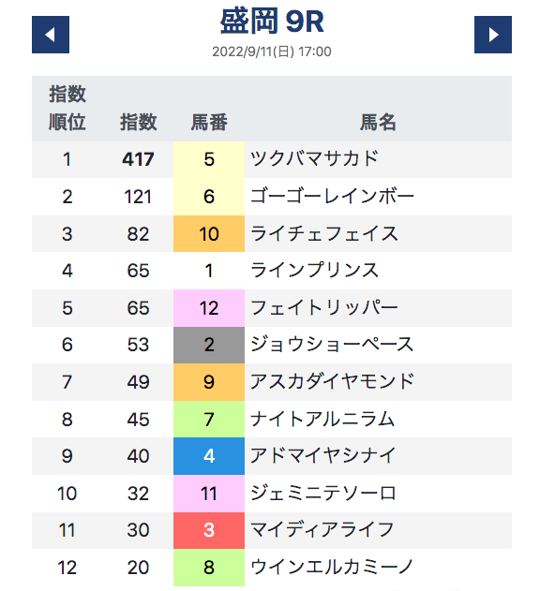Screen dimensions: 540x591
Task: Click gray horse number 2 cell
Action: 209,345
